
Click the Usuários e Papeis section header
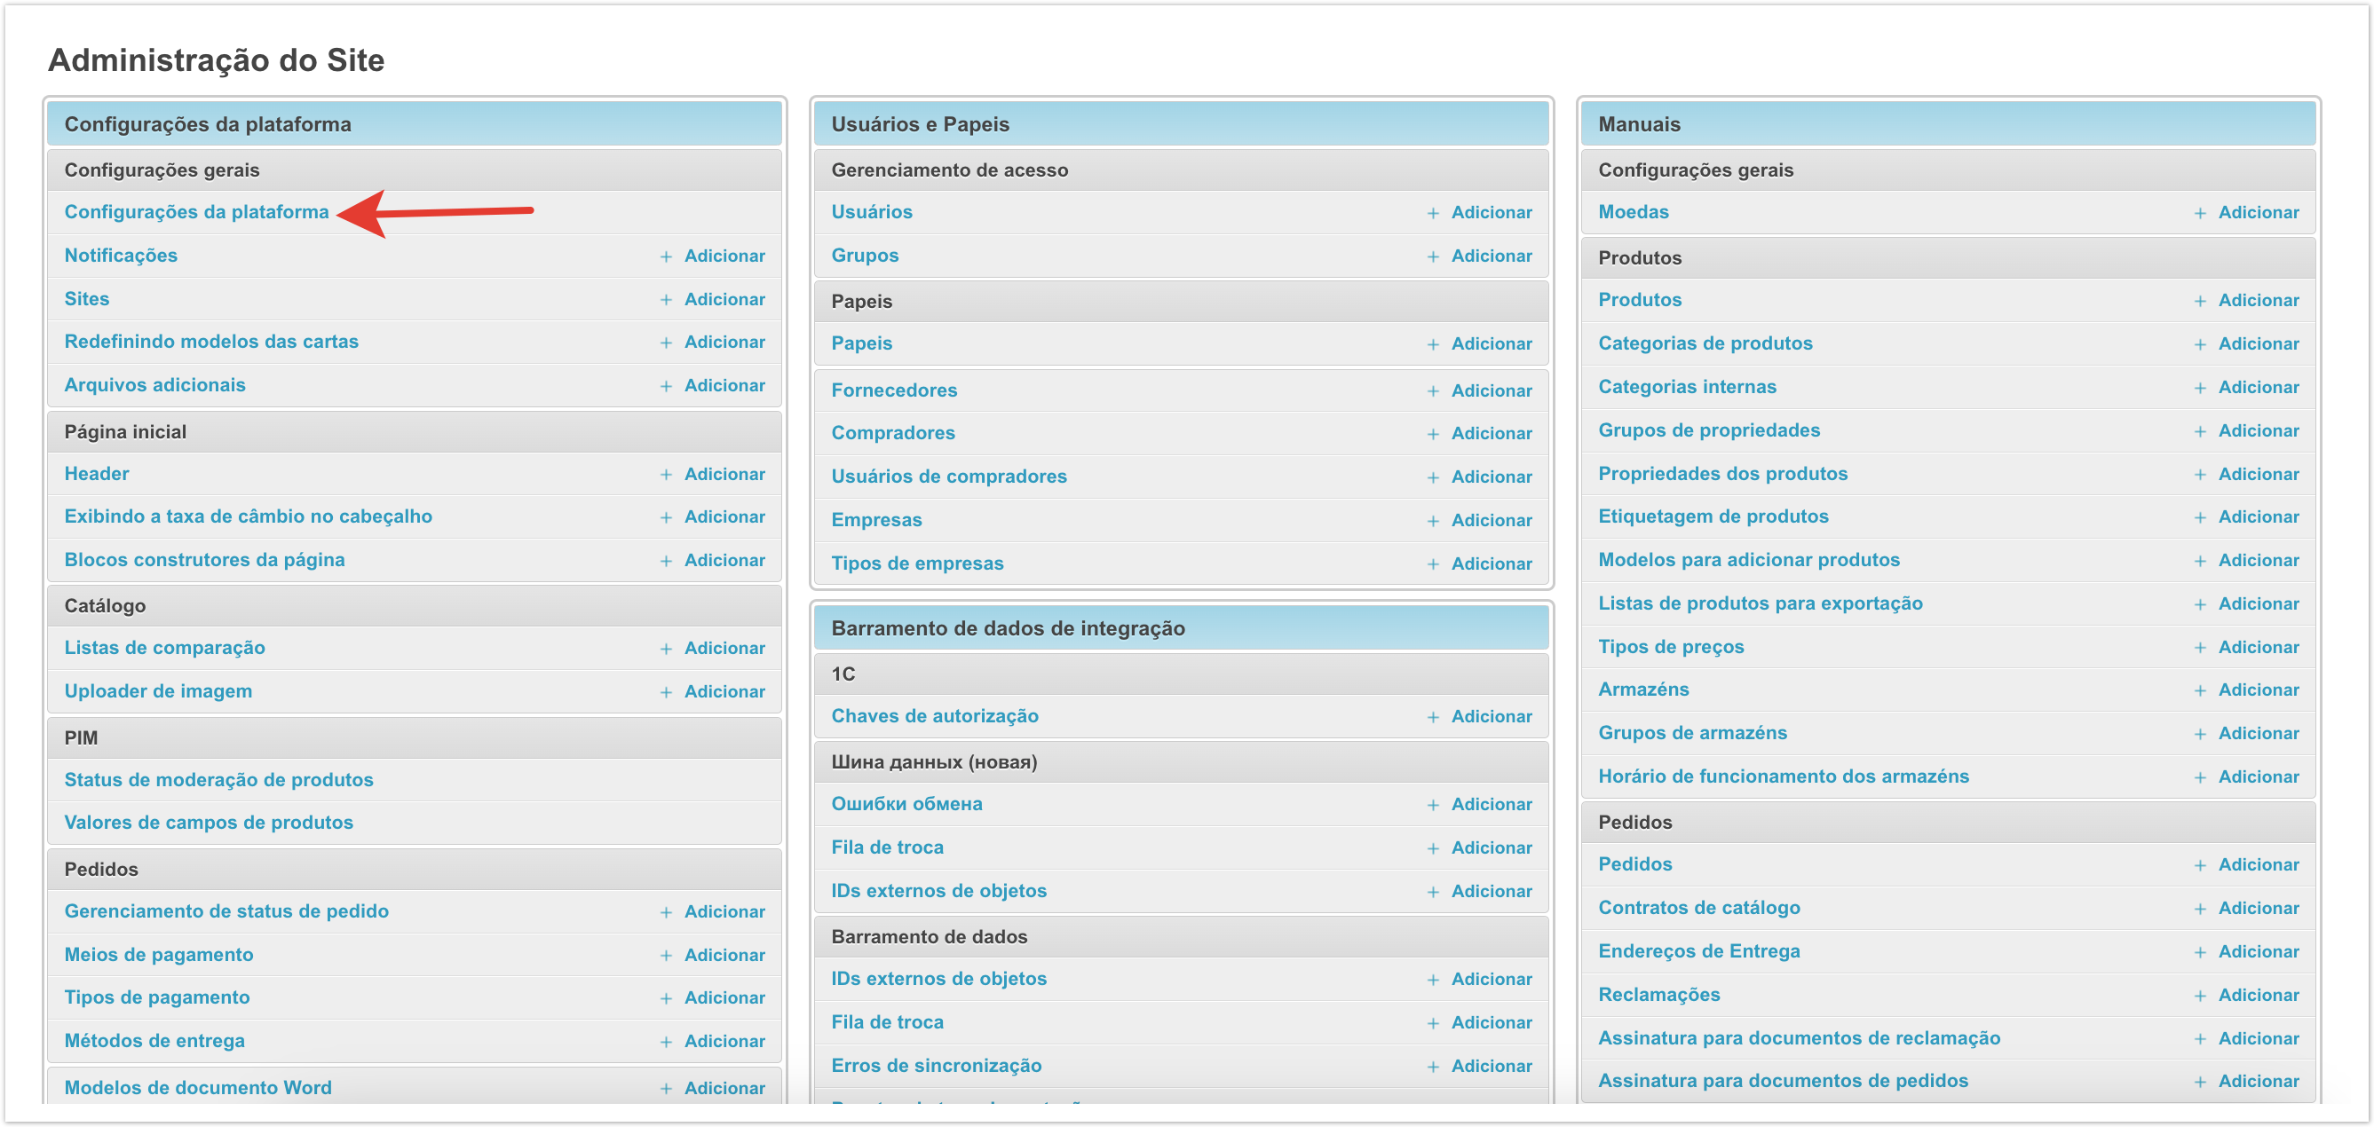pyautogui.click(x=920, y=124)
